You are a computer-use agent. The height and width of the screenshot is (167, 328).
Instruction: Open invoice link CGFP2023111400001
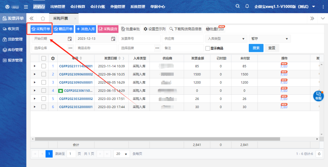(76, 66)
